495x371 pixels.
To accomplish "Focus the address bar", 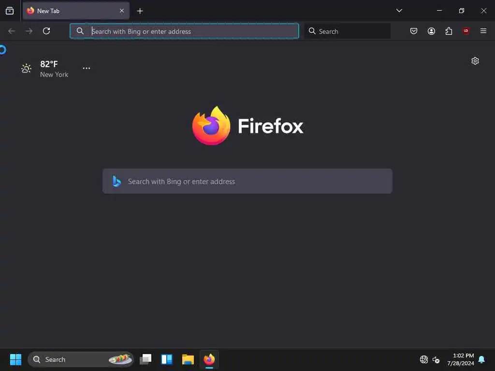I will click(184, 31).
